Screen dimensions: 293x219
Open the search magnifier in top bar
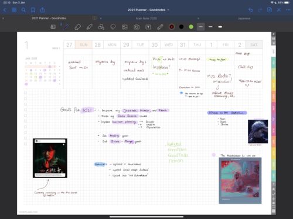23,10
